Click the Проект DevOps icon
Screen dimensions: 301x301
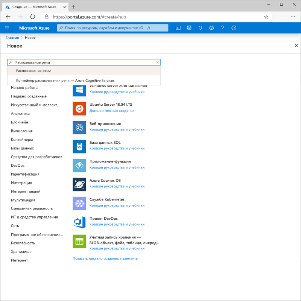(79, 222)
